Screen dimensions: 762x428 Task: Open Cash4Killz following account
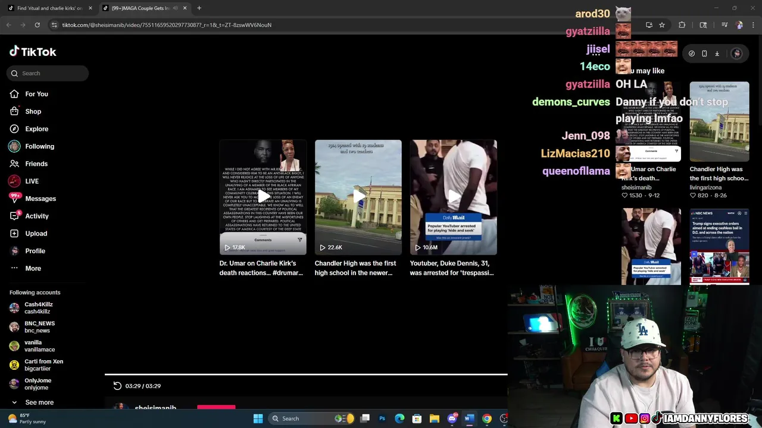(32, 308)
